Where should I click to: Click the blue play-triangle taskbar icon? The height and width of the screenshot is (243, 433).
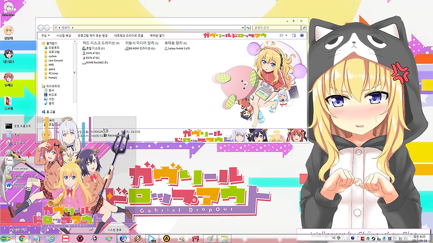tap(152, 239)
